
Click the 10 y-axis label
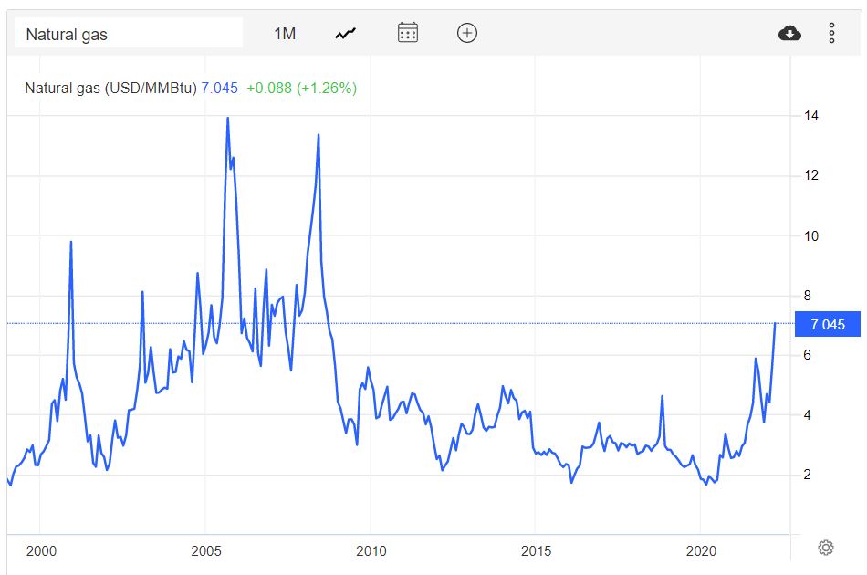[811, 236]
